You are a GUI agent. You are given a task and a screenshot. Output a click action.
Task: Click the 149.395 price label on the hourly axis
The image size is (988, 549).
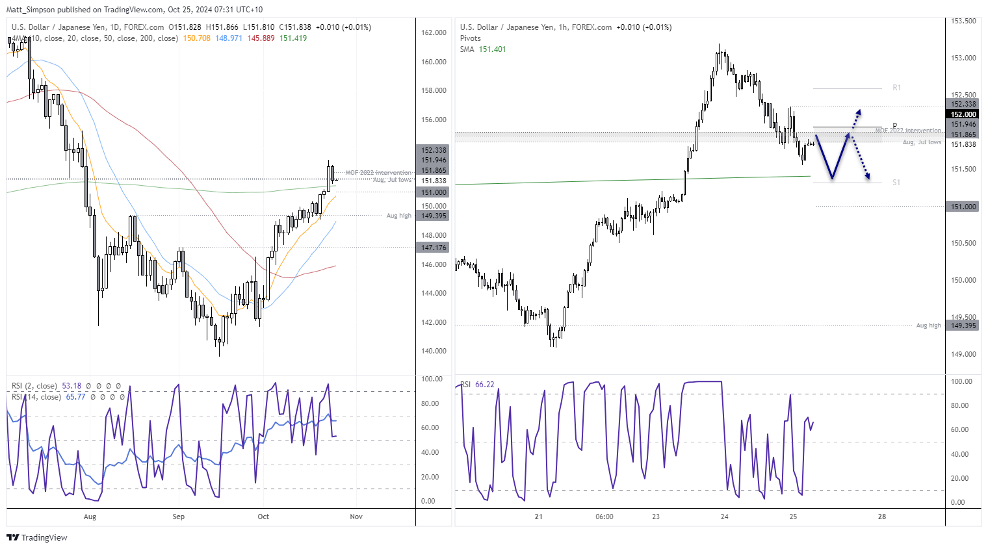pos(963,326)
